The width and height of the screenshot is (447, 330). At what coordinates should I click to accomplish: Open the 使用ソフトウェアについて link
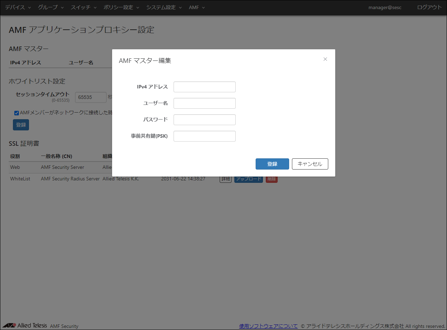[268, 325]
